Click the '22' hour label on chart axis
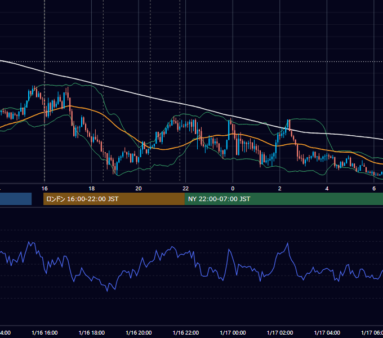 186,189
